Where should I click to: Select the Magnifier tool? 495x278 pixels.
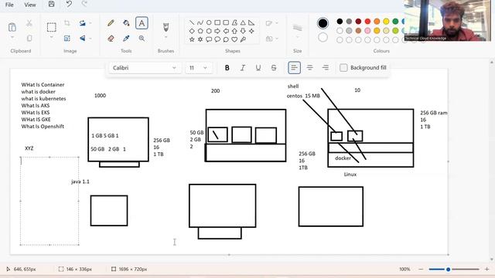pos(142,38)
